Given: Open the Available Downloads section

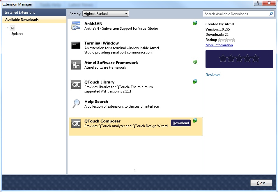Looking at the screenshot, I should pyautogui.click(x=22, y=20).
